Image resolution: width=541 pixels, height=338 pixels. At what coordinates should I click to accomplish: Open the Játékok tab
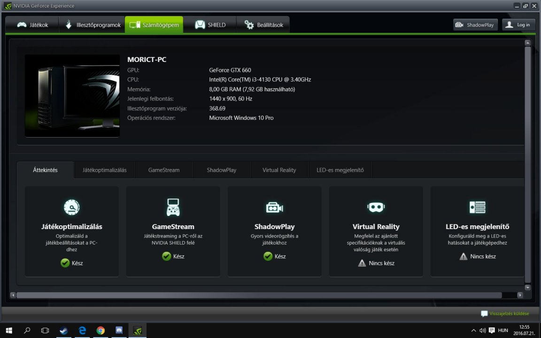pyautogui.click(x=32, y=25)
